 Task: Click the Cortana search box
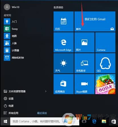(45, 121)
